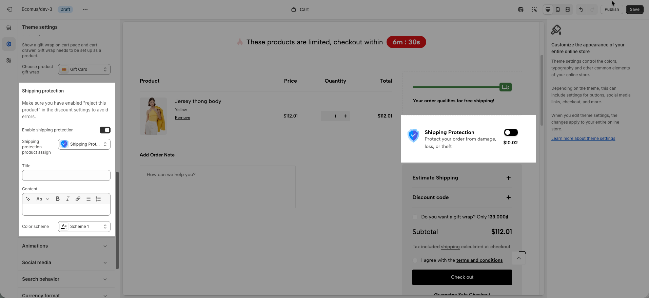
Task: Click the Publish button
Action: coord(611,9)
